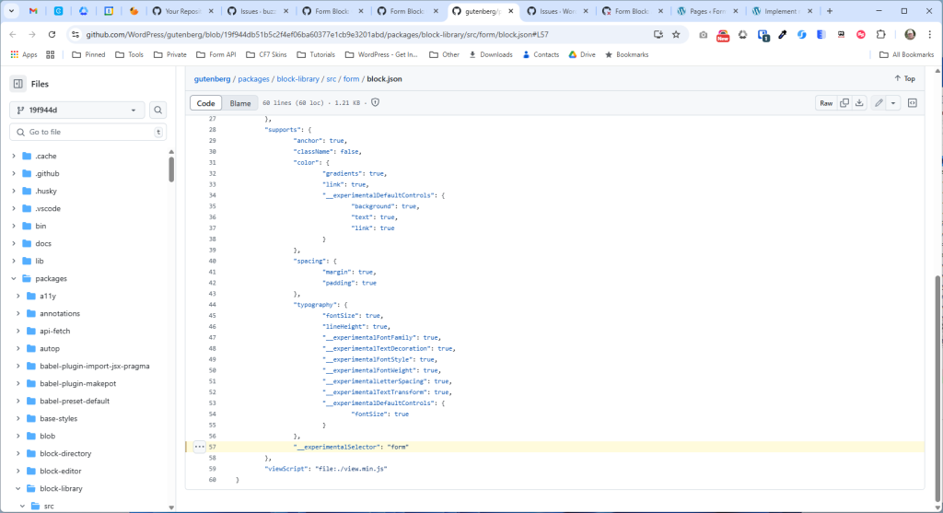Click the line 57 ellipsis actions button
This screenshot has height=513, width=943.
(x=199, y=447)
